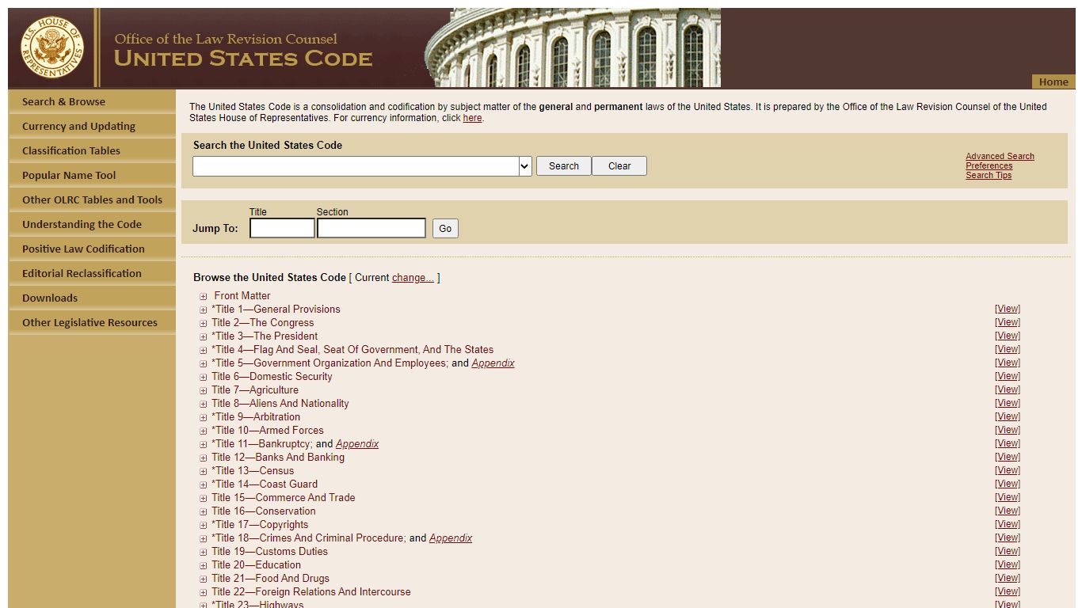
Task: Open the Title 18 Appendix link
Action: pyautogui.click(x=451, y=538)
